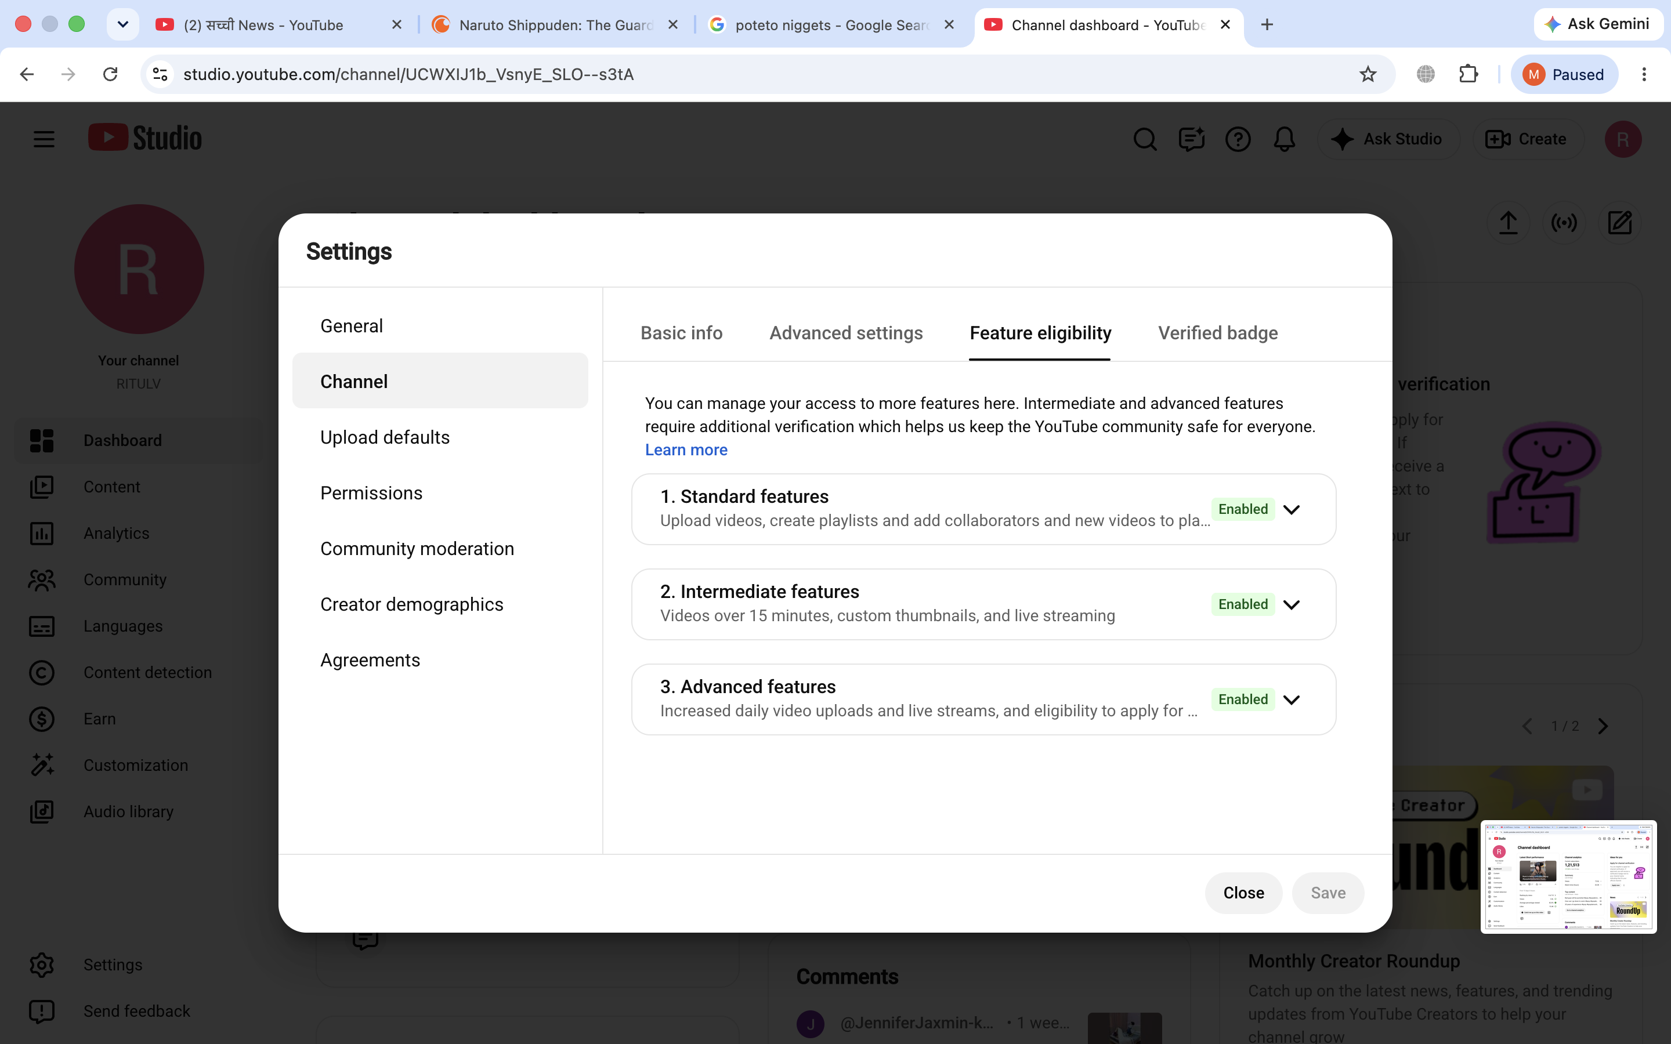The height and width of the screenshot is (1044, 1671).
Task: Follow the Learn more link
Action: 686,450
